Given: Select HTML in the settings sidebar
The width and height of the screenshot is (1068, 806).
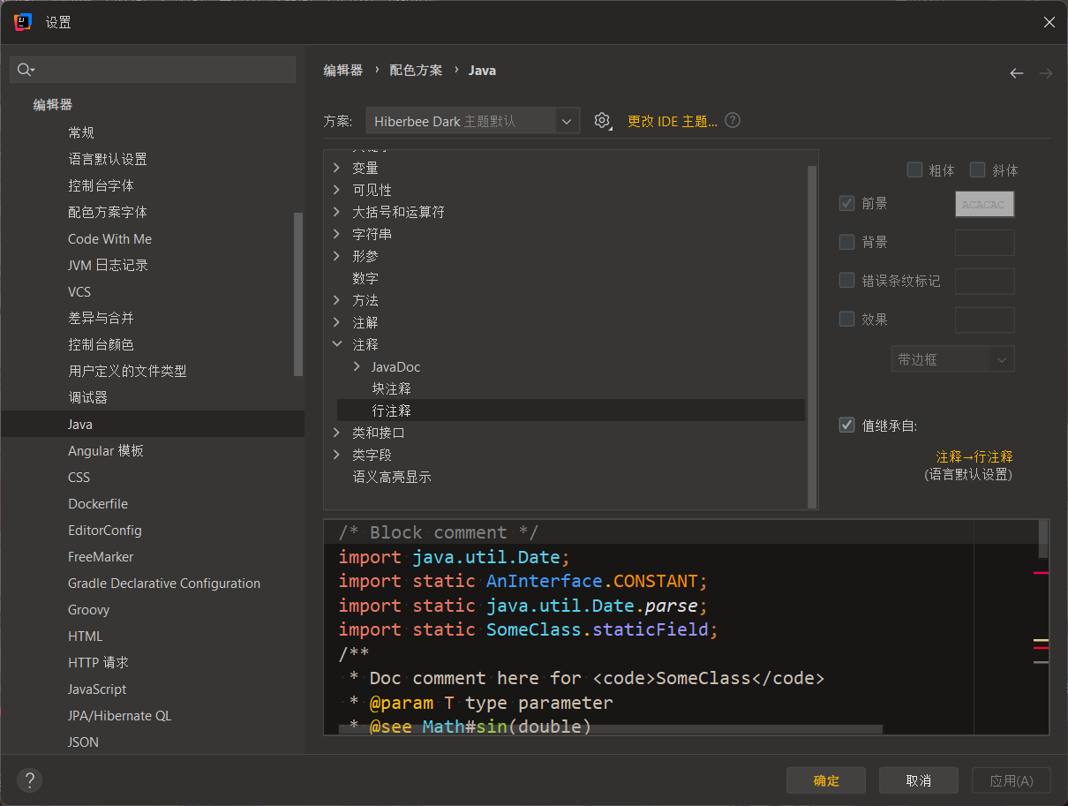Looking at the screenshot, I should coord(86,636).
